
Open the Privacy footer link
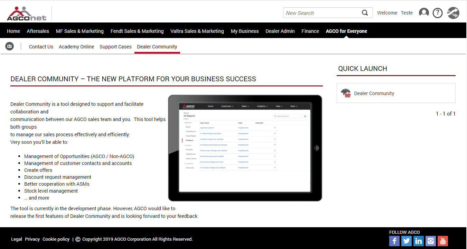tap(32, 239)
